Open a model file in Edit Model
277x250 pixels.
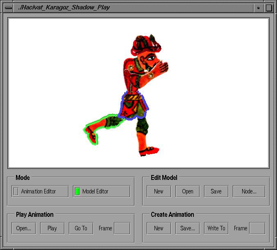(x=187, y=191)
